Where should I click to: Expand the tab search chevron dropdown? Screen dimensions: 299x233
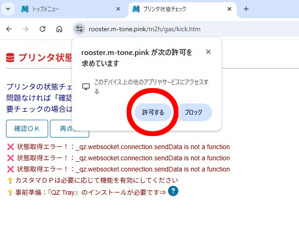coord(7,9)
